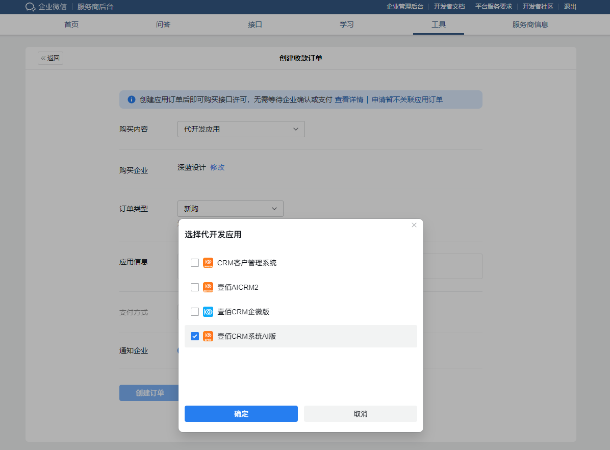This screenshot has height=450, width=610.
Task: Uncheck the 壹佰CRM系统AI版 checkbox
Action: pos(195,336)
